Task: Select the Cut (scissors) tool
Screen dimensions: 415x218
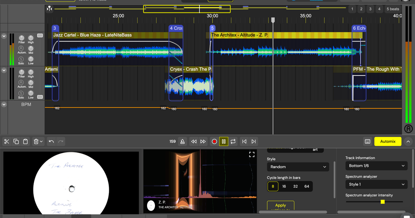Action: tap(7, 141)
